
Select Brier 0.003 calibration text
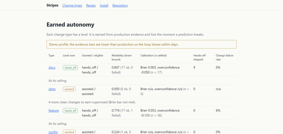coord(149,68)
